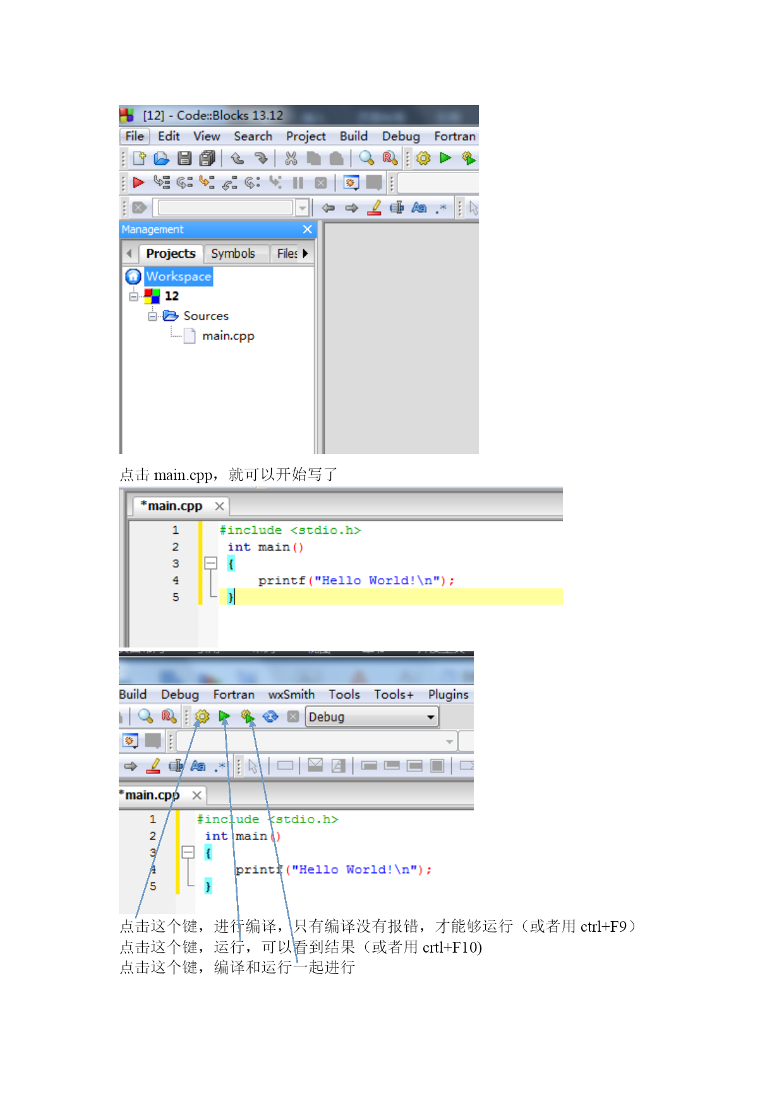The image size is (784, 1108).
Task: Toggle line 3 code fold in middle editor
Action: [x=211, y=563]
